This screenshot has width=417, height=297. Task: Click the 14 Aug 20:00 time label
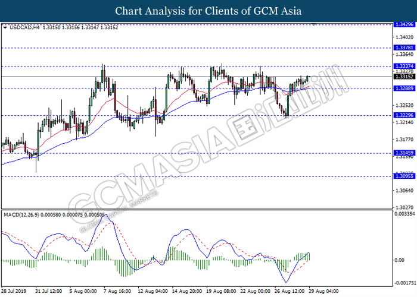187,291
